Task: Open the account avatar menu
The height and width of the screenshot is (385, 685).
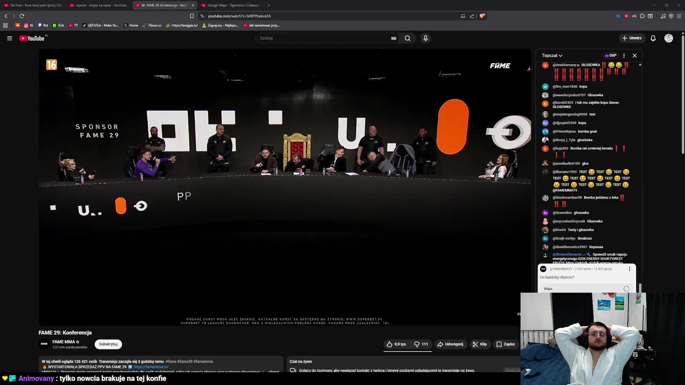Action: (668, 38)
